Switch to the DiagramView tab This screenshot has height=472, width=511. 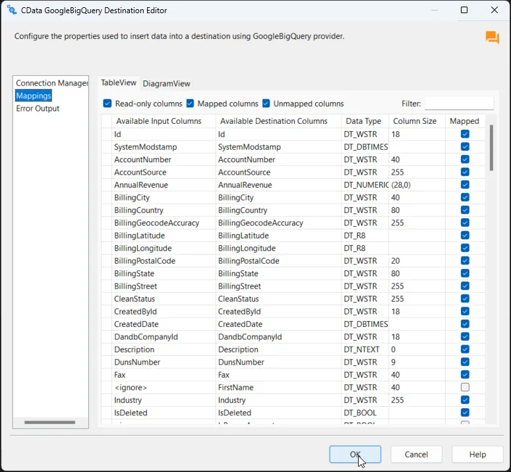(166, 84)
